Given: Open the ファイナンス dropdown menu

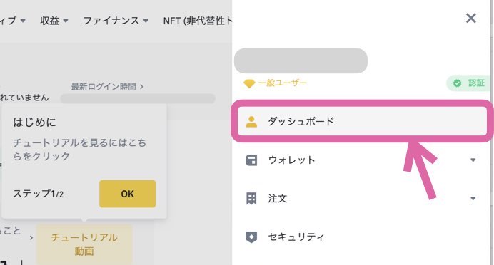Looking at the screenshot, I should pyautogui.click(x=116, y=21).
